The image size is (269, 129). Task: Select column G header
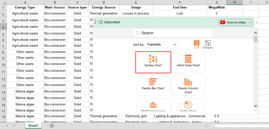(x=217, y=2)
